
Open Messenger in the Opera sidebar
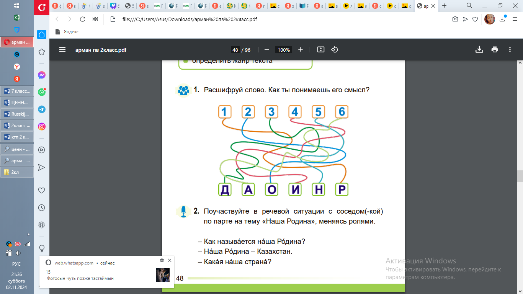tap(42, 75)
